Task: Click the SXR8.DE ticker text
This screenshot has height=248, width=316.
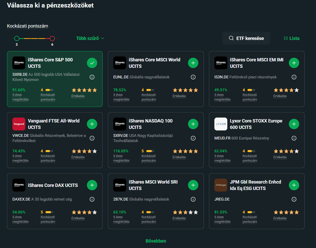Action: (20, 75)
